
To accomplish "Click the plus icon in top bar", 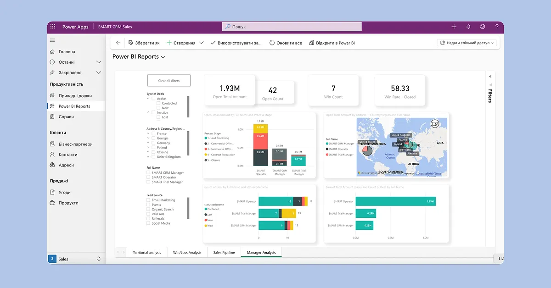I will click(454, 27).
